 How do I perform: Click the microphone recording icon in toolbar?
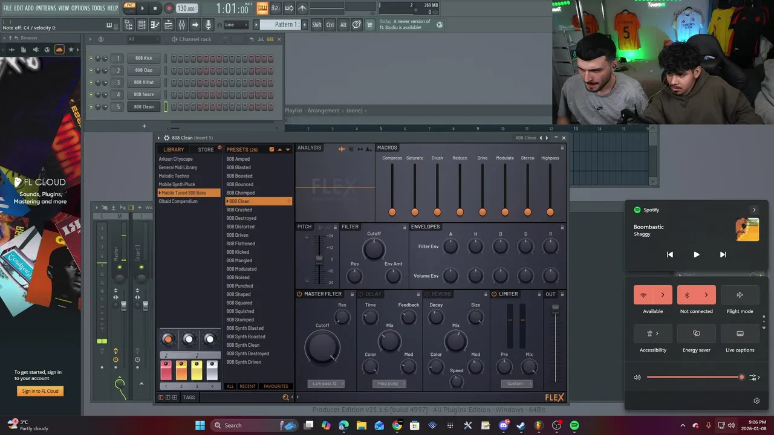coord(208,25)
